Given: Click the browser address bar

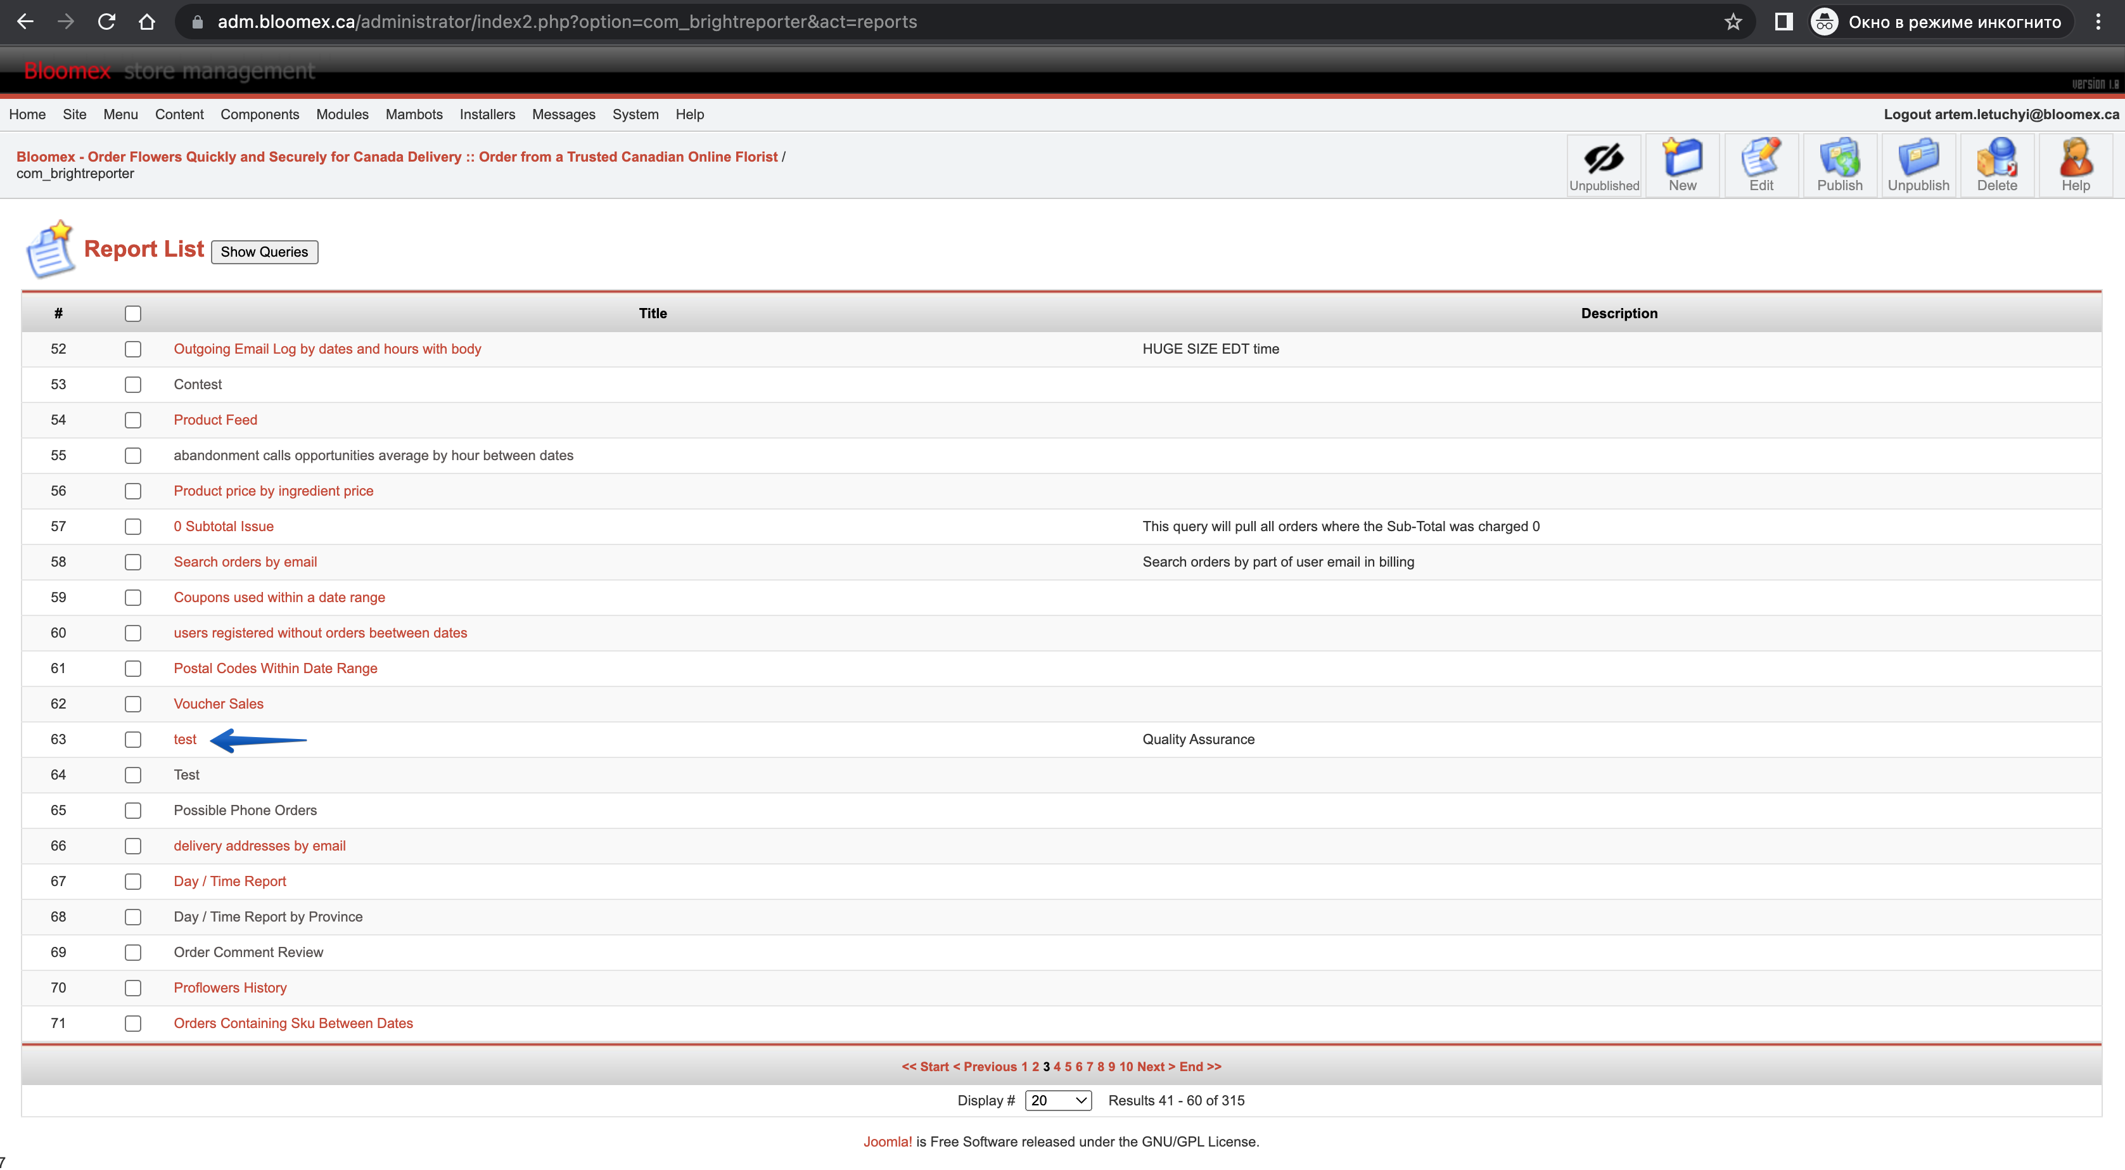Looking at the screenshot, I should pos(948,22).
